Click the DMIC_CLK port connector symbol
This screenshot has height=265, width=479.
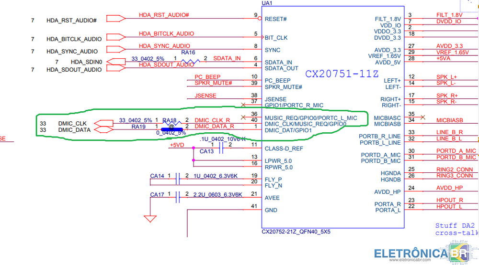pos(103,123)
